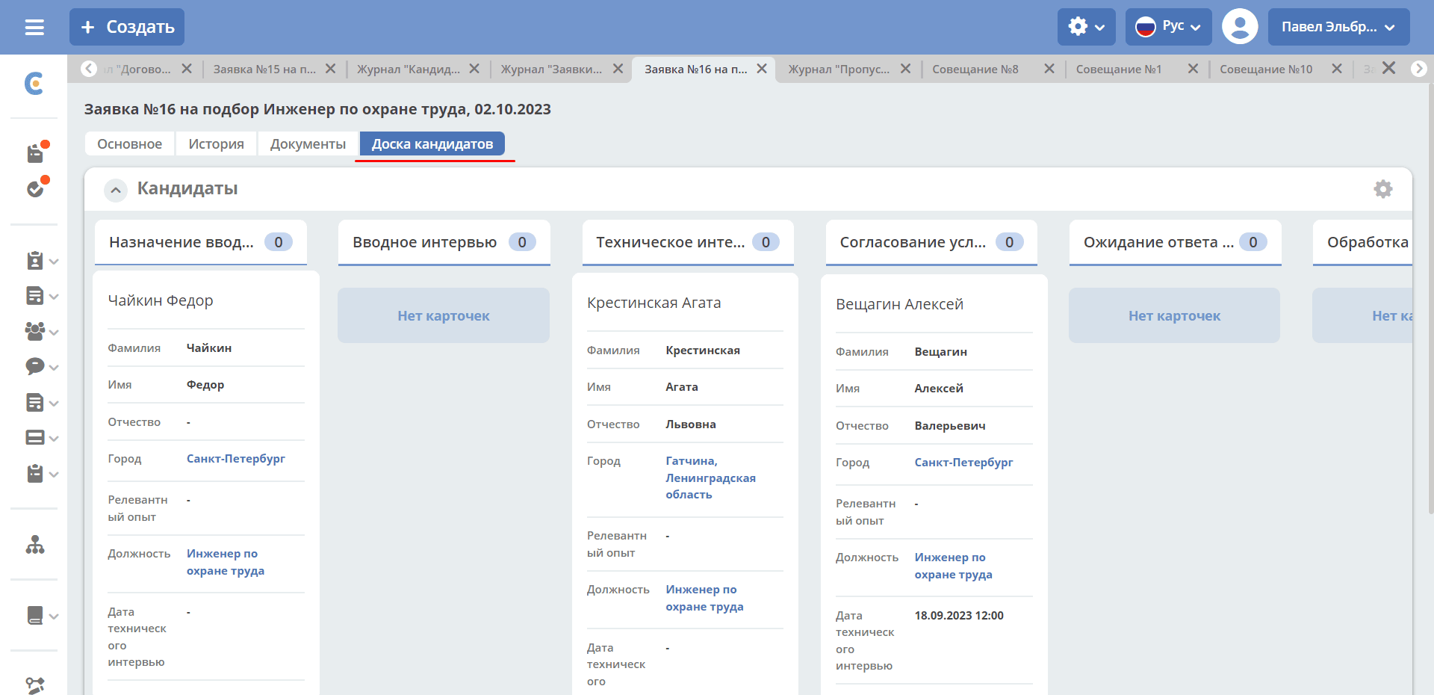Image resolution: width=1434 pixels, height=695 pixels.
Task: Click the user avatar icon
Action: pos(1240,27)
